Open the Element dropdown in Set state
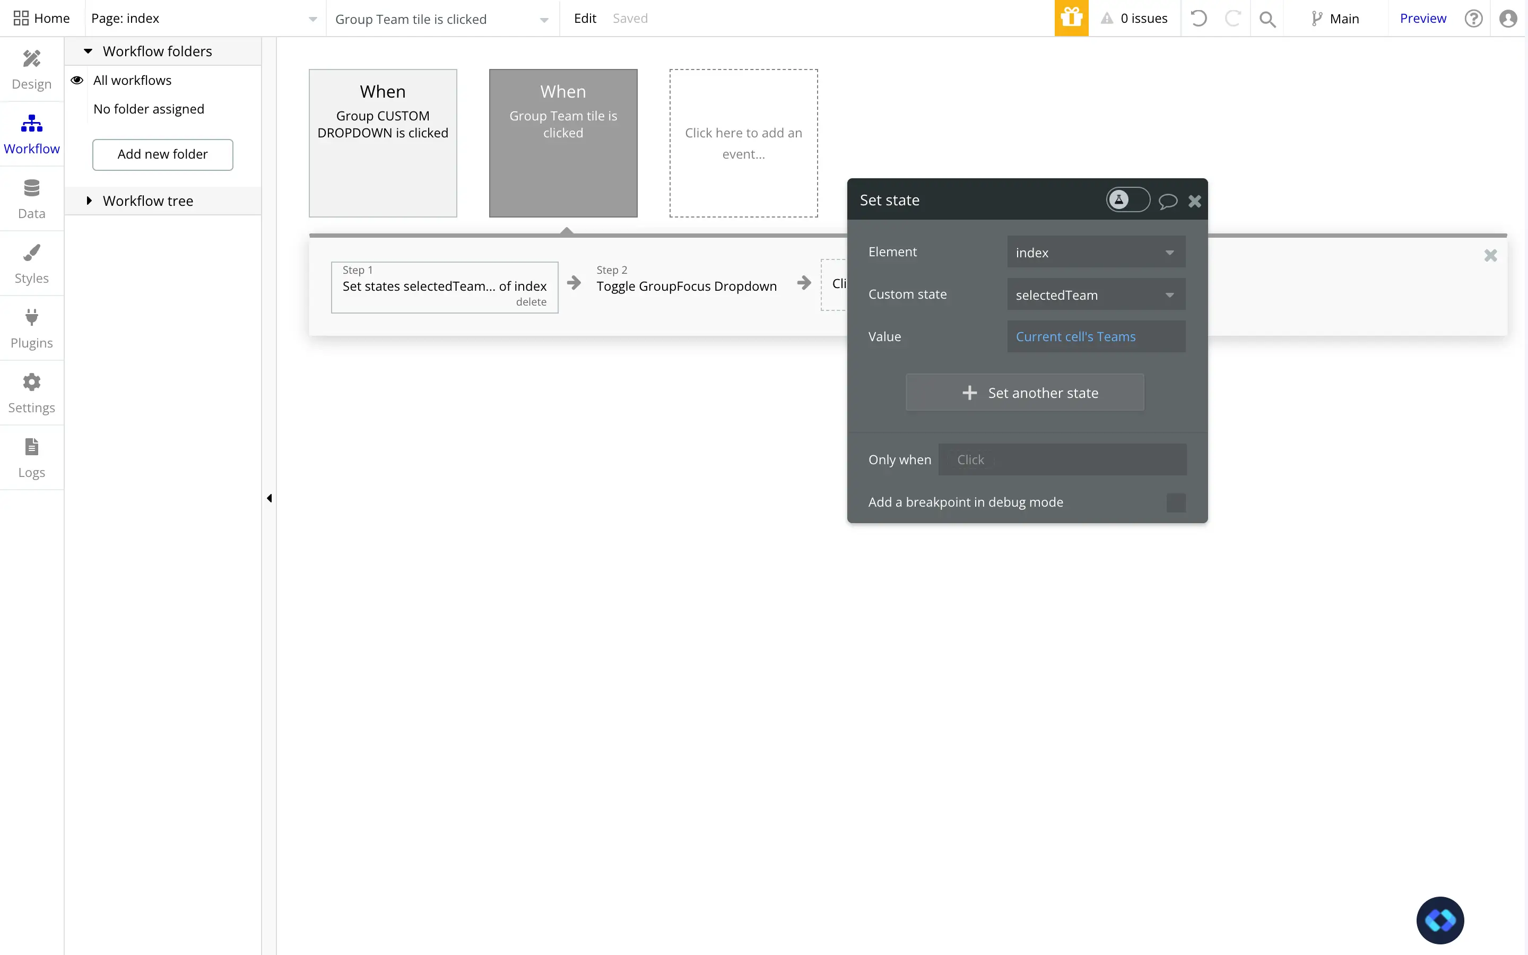This screenshot has width=1528, height=955. [1096, 252]
